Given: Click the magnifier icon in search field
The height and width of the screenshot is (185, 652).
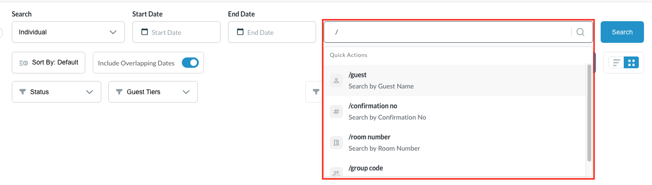Looking at the screenshot, I should pos(580,32).
